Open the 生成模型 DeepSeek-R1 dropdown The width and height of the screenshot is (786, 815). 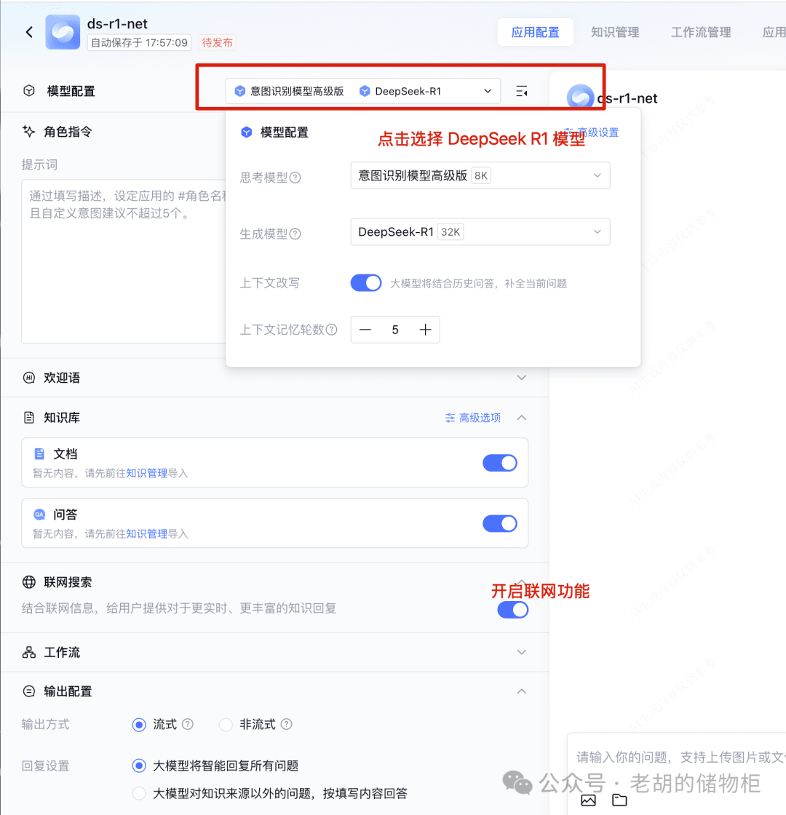coord(480,232)
